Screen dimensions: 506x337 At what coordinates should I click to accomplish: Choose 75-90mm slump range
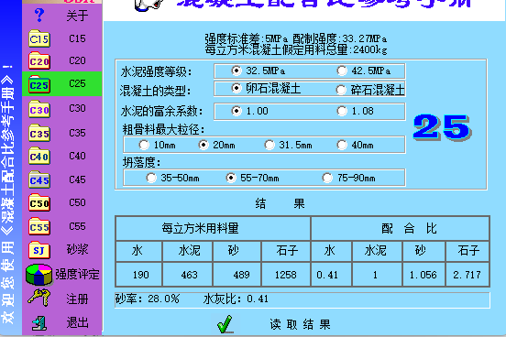327,178
